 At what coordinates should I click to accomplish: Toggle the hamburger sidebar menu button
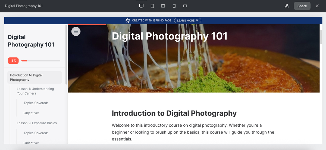click(76, 31)
